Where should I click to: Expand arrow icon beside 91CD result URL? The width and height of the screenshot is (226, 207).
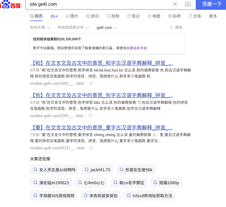click(92, 148)
